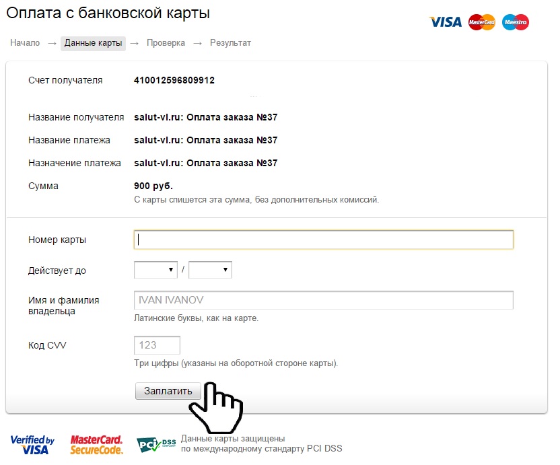The width and height of the screenshot is (560, 465).
Task: Go to the Начало step
Action: [25, 43]
